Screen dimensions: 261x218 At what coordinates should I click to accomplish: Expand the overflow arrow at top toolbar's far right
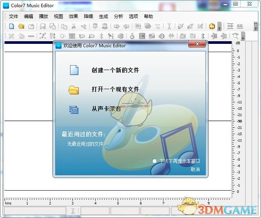(x=256, y=26)
